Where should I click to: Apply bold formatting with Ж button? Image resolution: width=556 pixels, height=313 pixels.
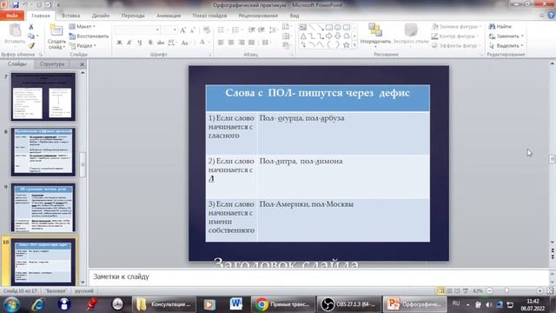click(120, 43)
